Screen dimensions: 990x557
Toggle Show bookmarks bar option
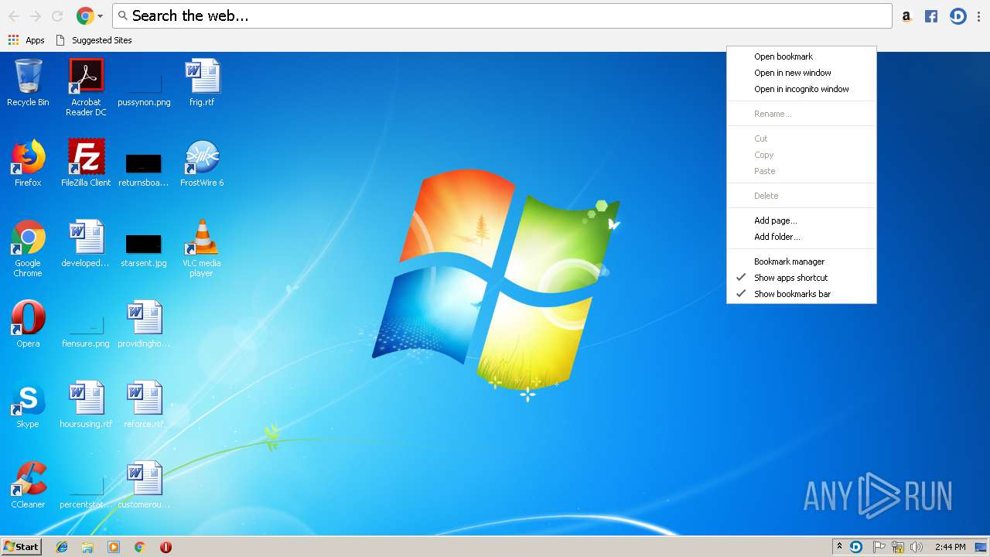(801, 294)
